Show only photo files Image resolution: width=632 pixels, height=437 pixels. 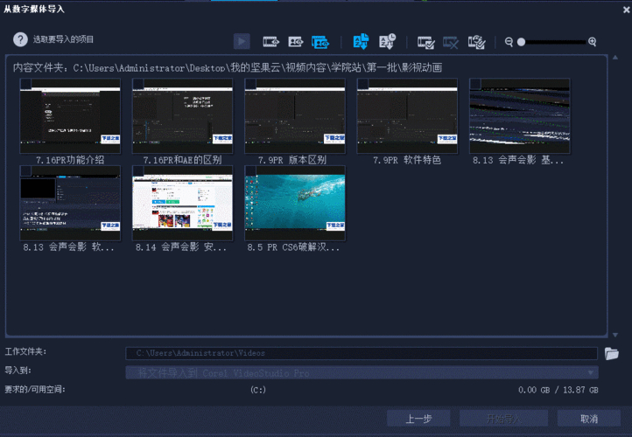click(x=296, y=41)
